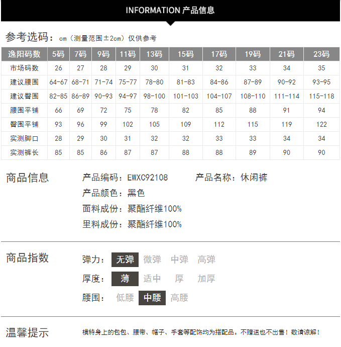Select the 适中 thickness option
The width and height of the screenshot is (341, 347).
pos(152,279)
